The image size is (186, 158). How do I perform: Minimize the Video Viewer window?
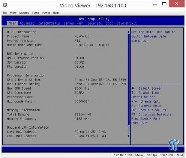point(155,5)
